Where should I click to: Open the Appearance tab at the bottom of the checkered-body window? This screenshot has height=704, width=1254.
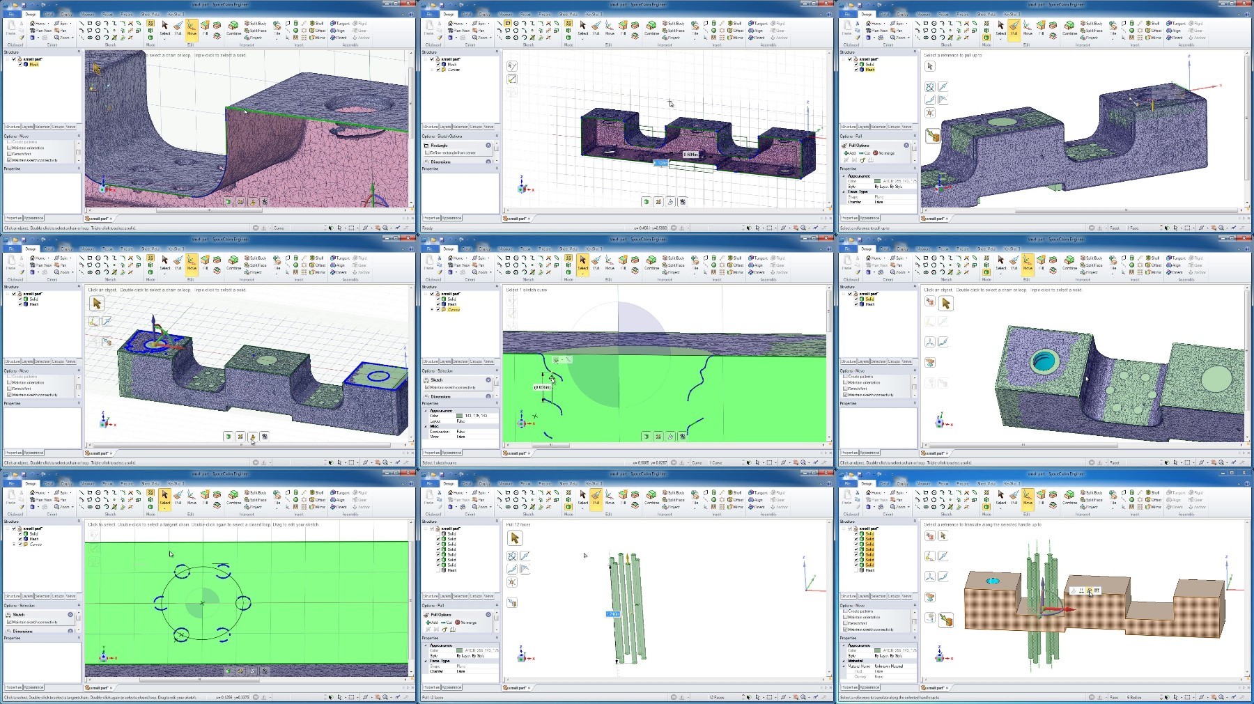tap(869, 687)
